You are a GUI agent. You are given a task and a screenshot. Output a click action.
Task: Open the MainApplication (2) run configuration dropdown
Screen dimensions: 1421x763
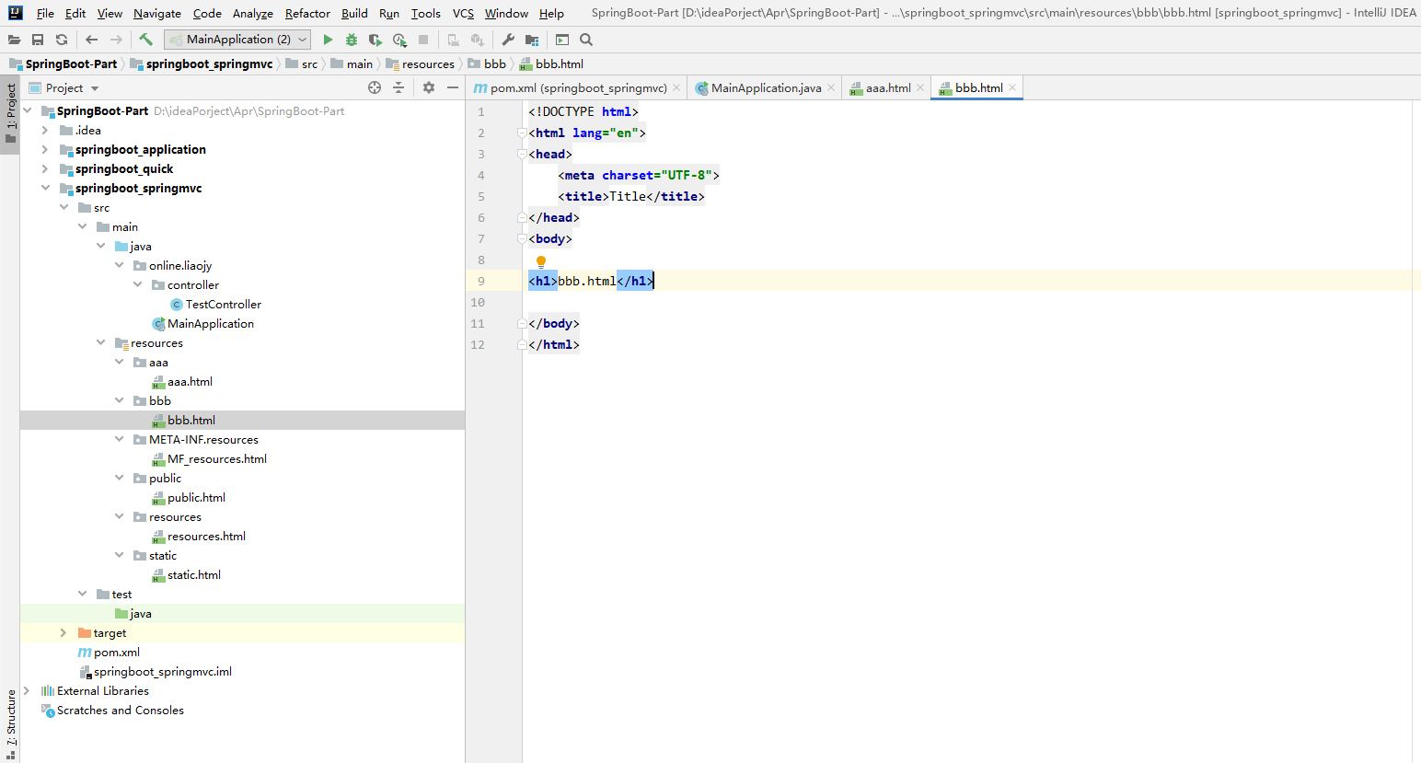(237, 40)
